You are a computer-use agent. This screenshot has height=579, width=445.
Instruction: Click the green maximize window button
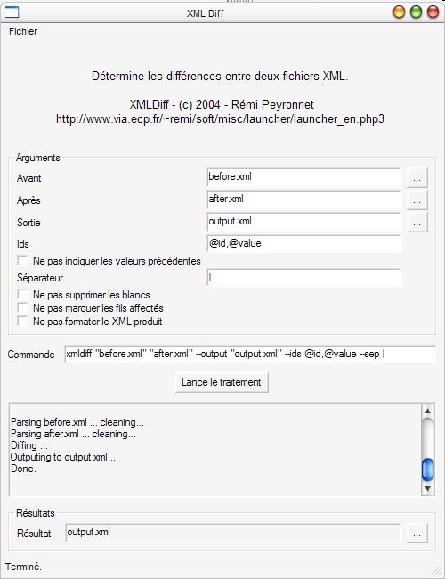coord(416,12)
